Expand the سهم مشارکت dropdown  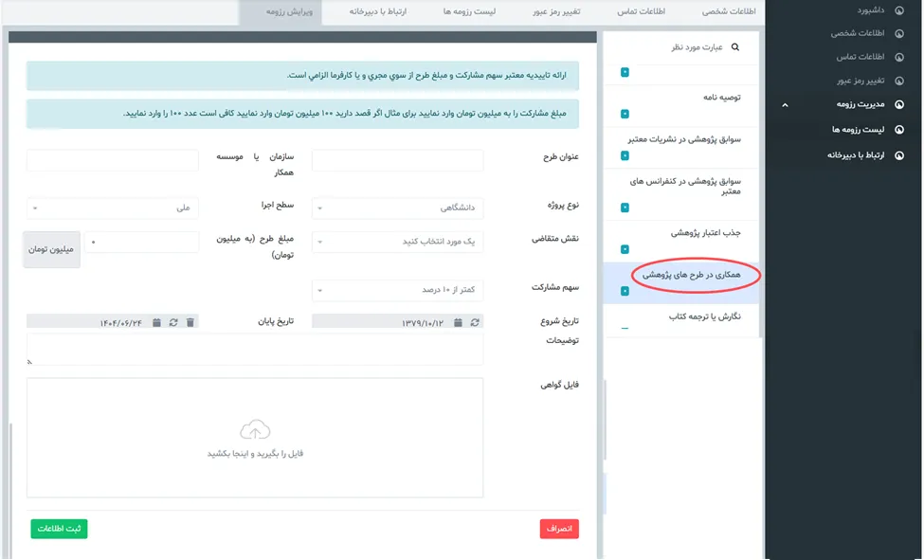pos(397,290)
